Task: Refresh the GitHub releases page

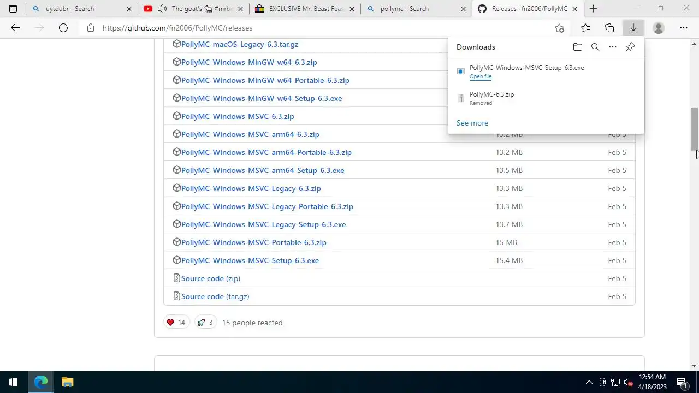Action: tap(63, 28)
